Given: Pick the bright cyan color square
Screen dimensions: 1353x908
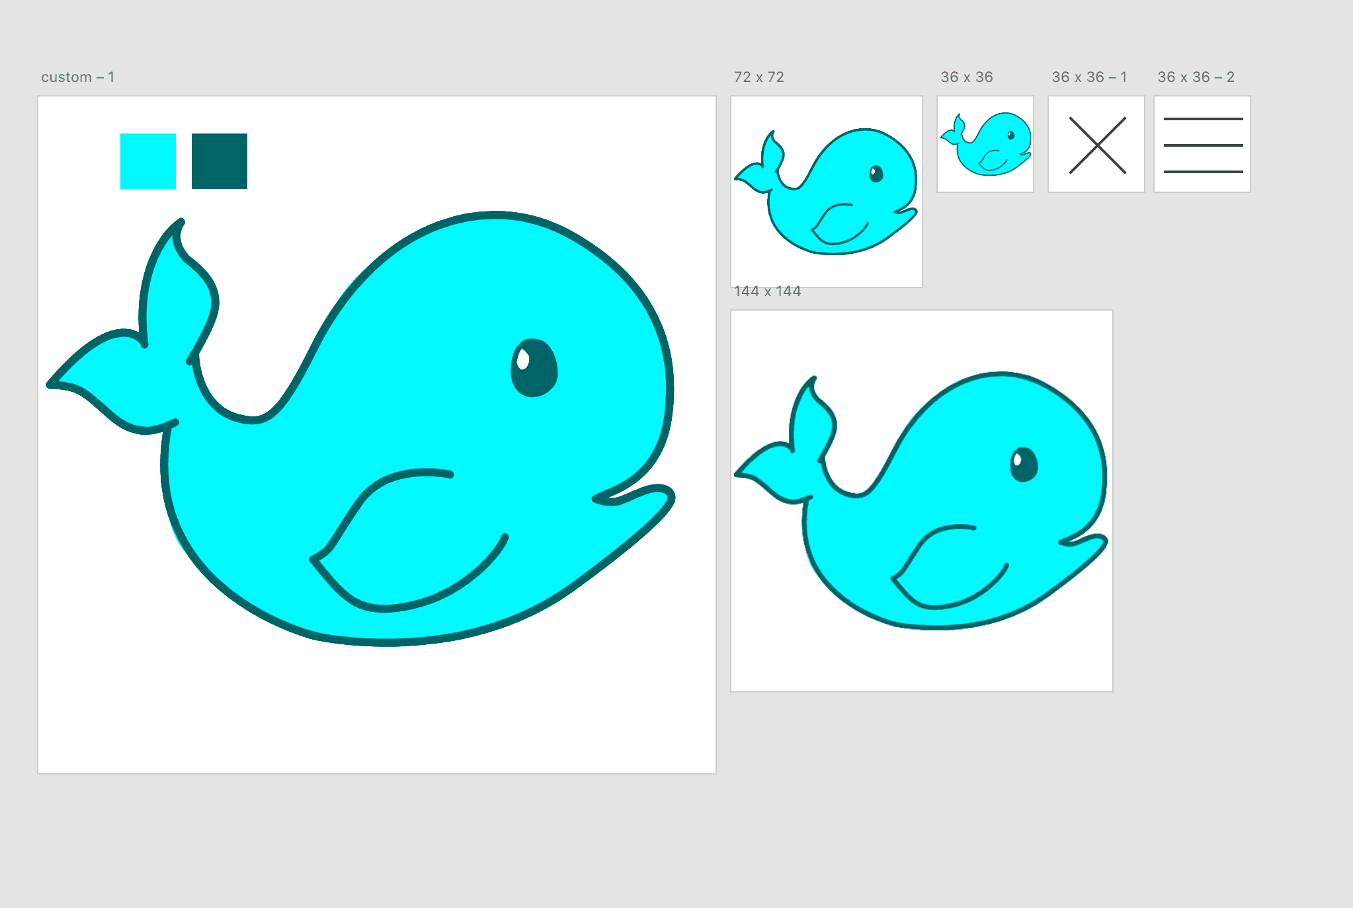Looking at the screenshot, I should (x=148, y=161).
